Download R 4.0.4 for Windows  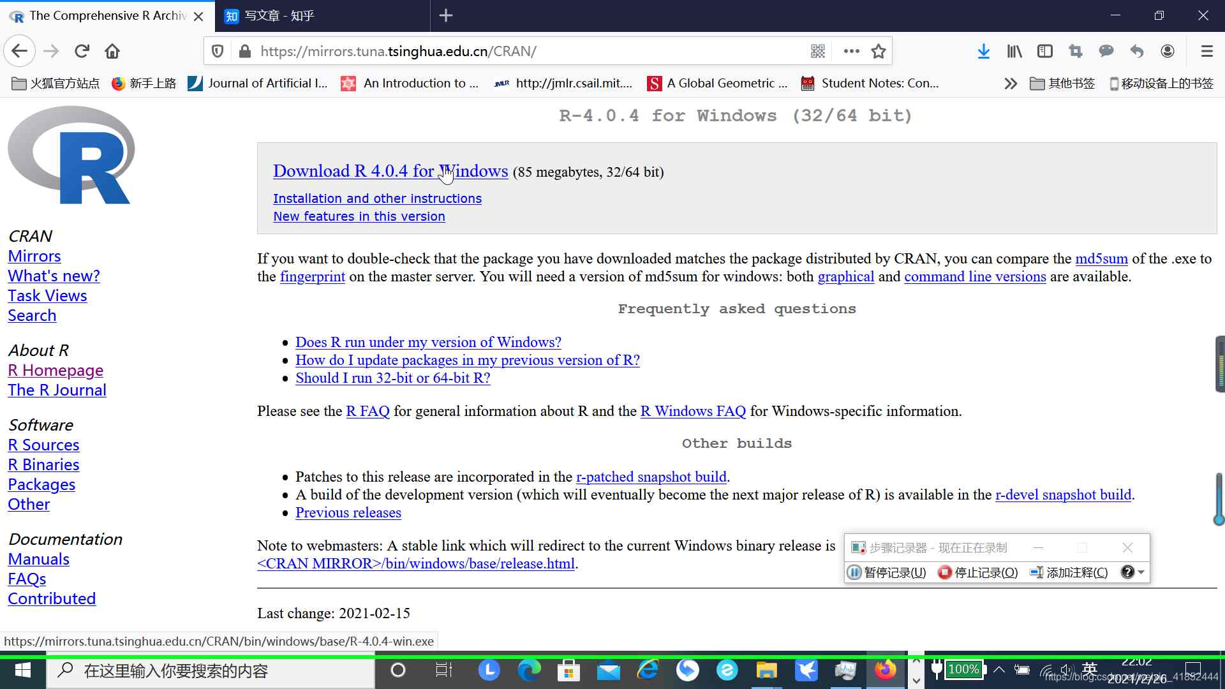tap(390, 171)
